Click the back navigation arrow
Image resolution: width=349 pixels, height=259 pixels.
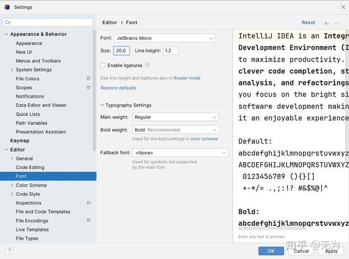[327, 23]
